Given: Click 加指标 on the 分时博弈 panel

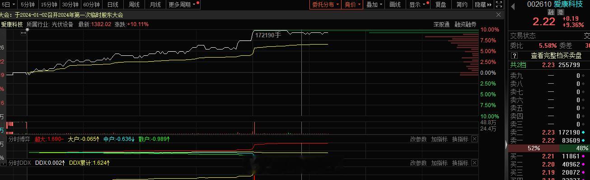Looking at the screenshot, I should 439,139.
